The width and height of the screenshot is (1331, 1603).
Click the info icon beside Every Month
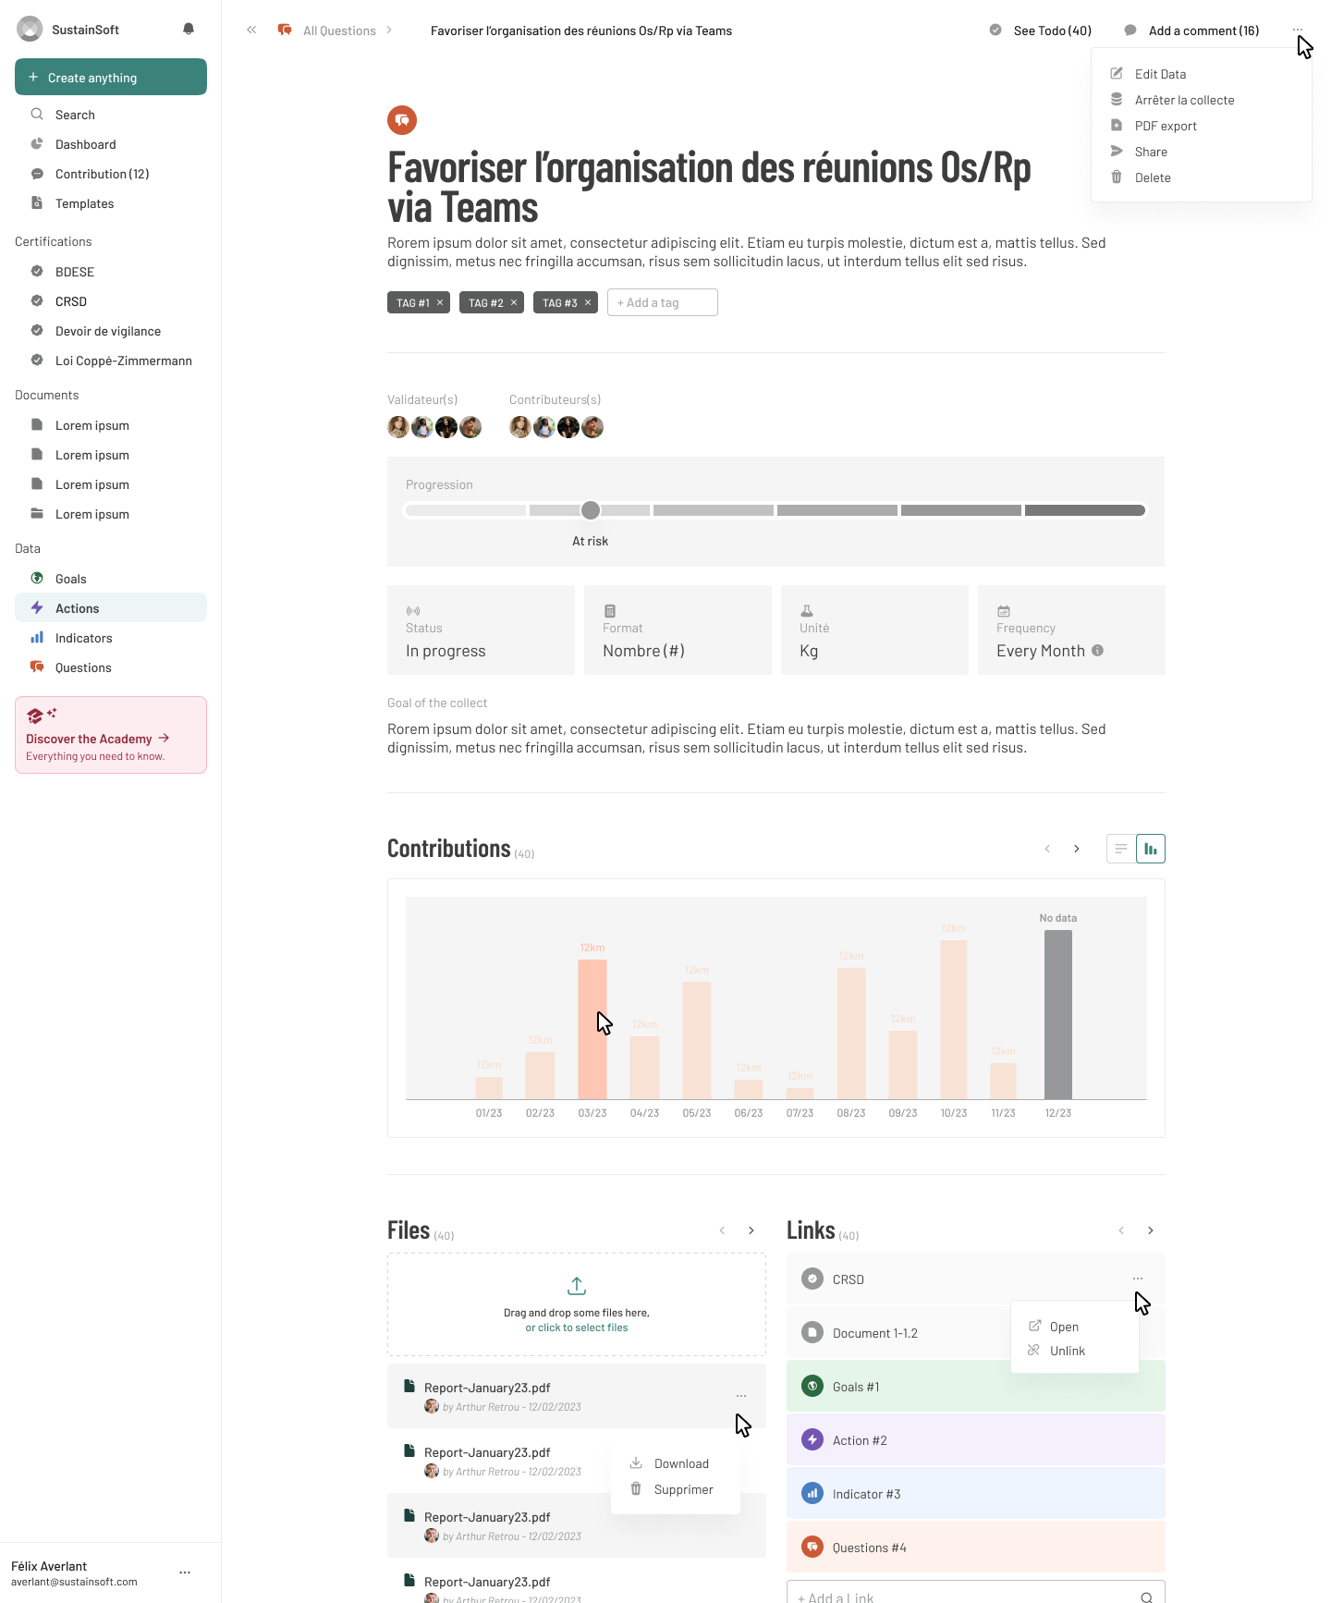click(1097, 651)
